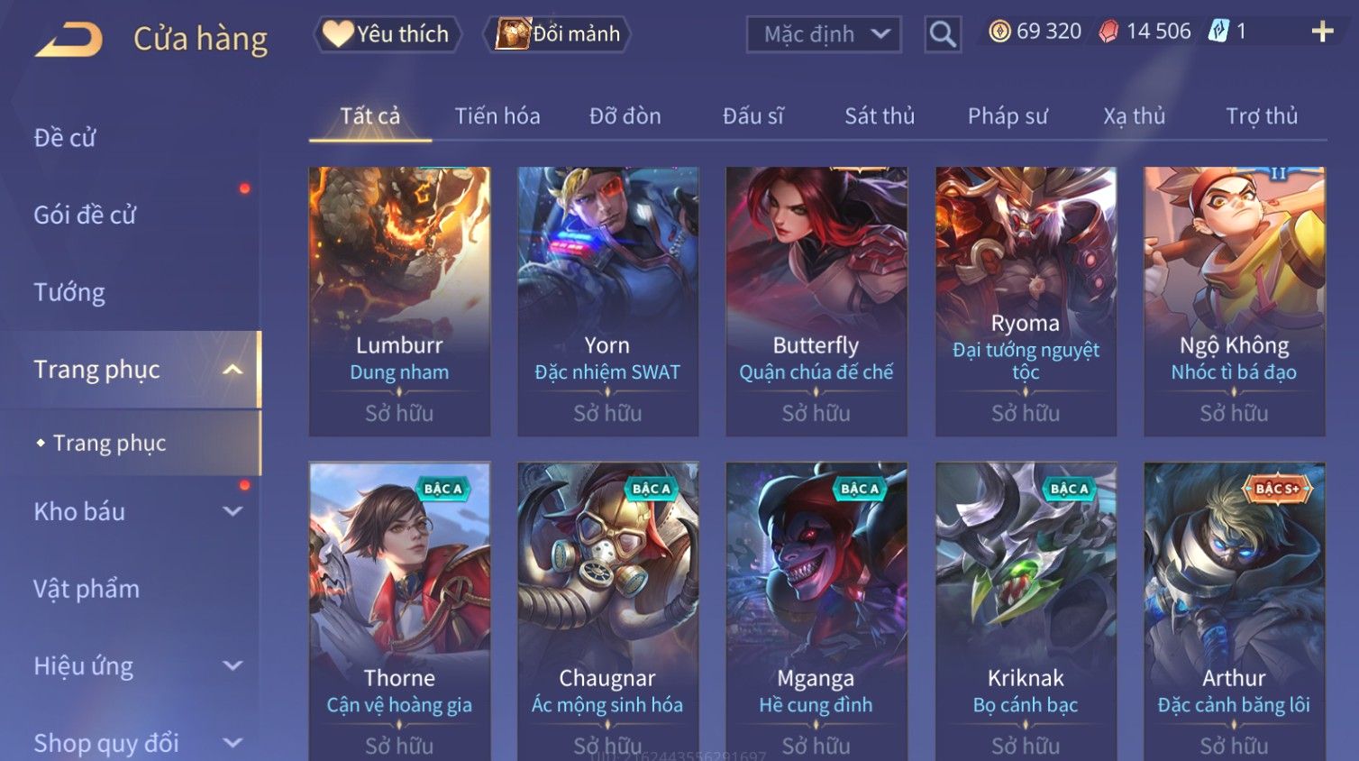The height and width of the screenshot is (761, 1359).
Task: Open search with the magnifier icon
Action: point(943,34)
